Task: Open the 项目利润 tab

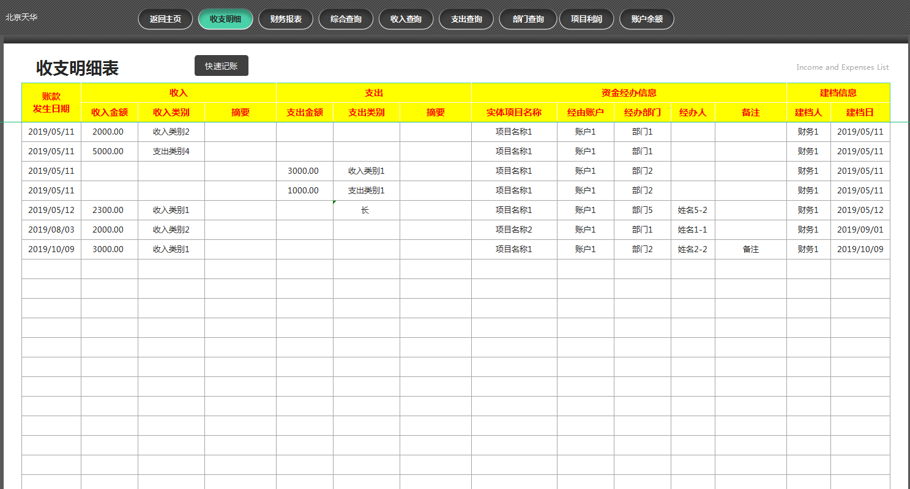Action: tap(586, 19)
